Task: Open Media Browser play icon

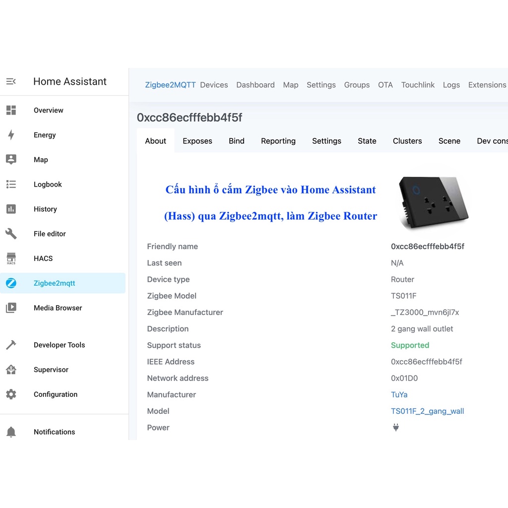Action: point(11,308)
